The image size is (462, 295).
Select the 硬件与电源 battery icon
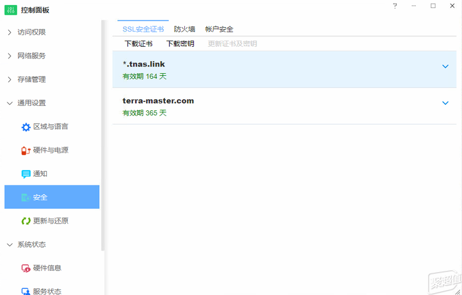(26, 150)
